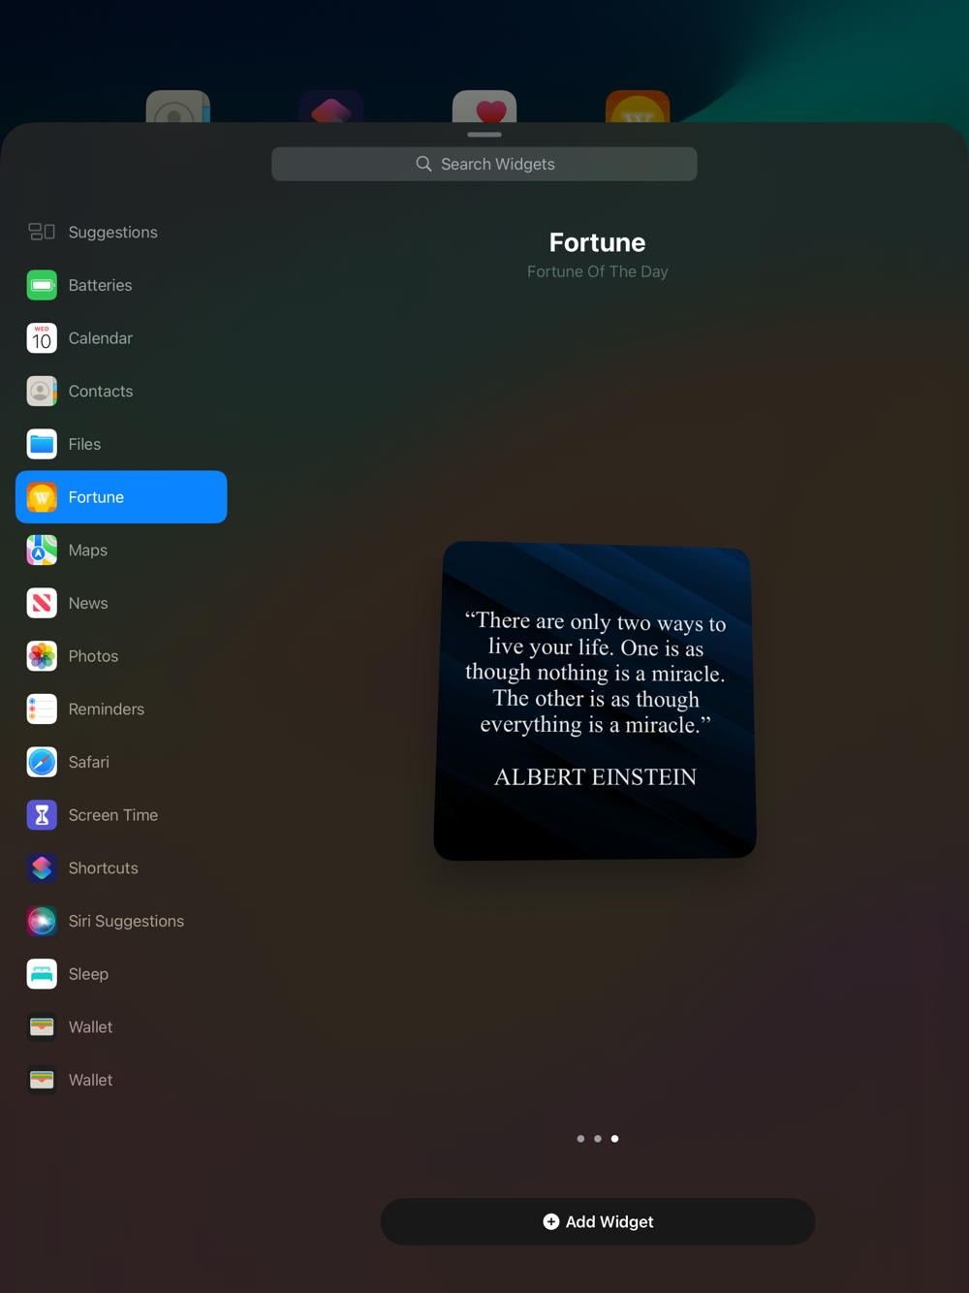
Task: Click the Safari compass icon
Action: (x=42, y=762)
